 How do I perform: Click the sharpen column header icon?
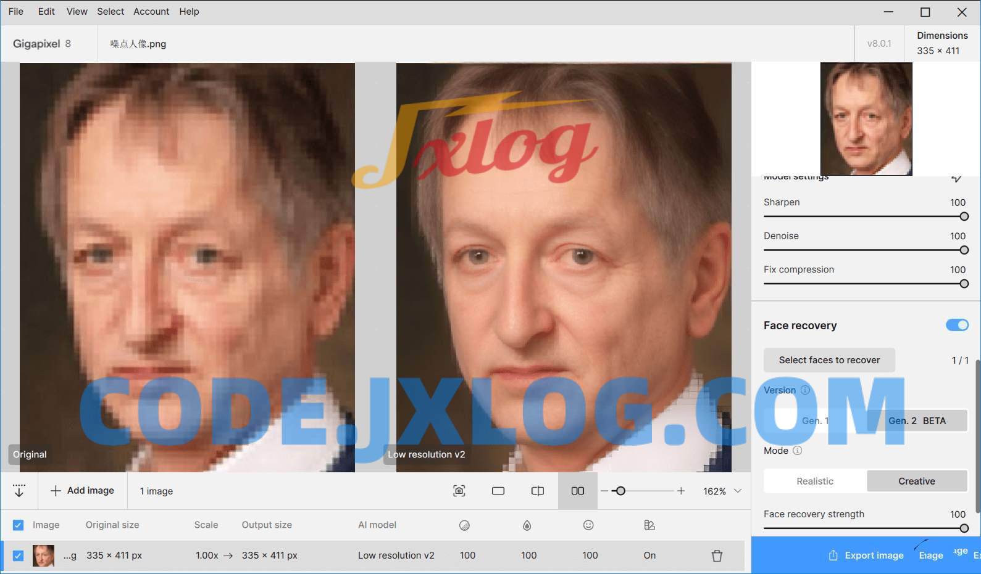[465, 525]
